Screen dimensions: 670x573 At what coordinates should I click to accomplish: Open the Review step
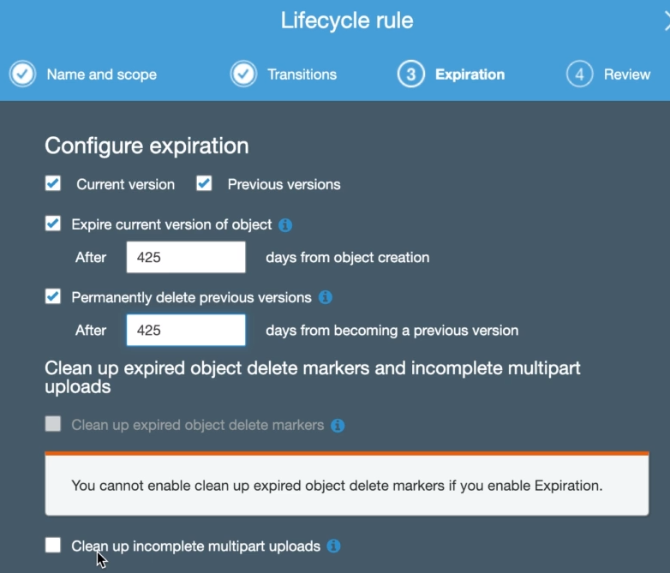(x=626, y=75)
